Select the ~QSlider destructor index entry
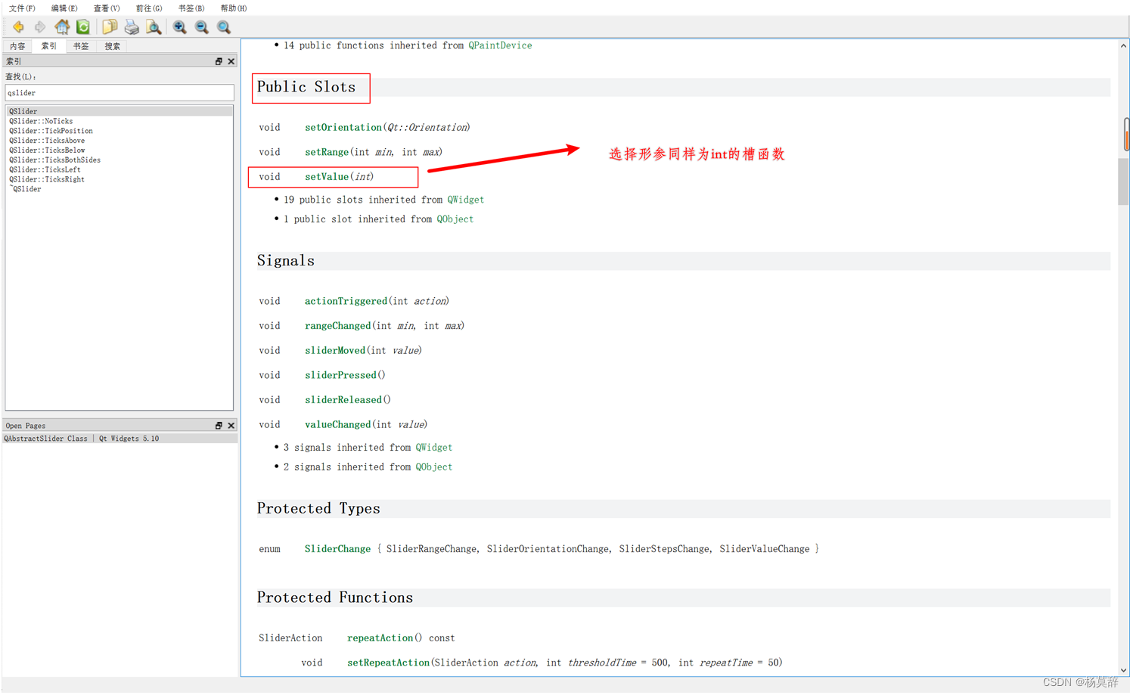 pyautogui.click(x=26, y=189)
